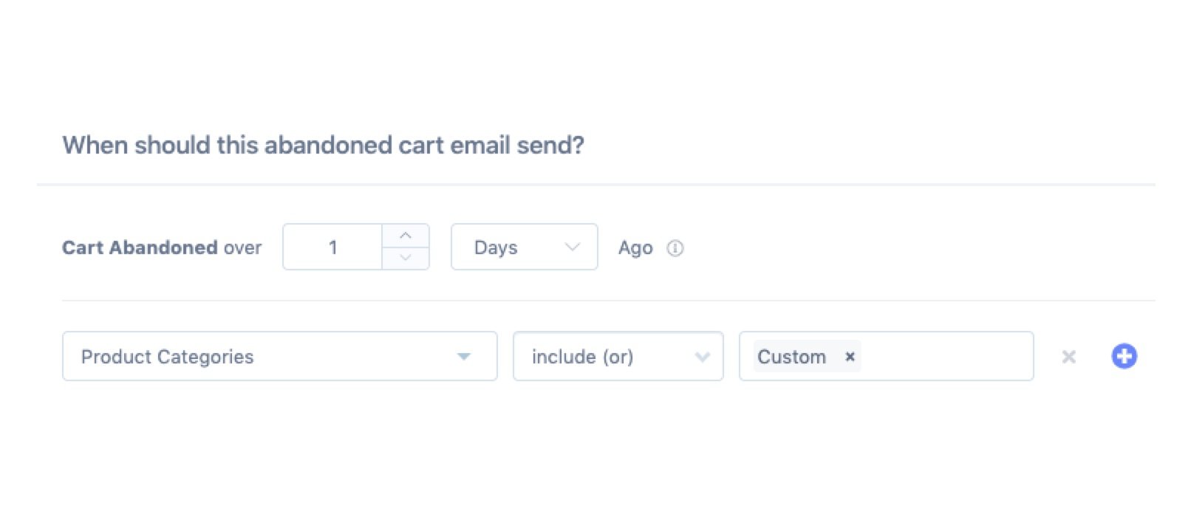Click the chevron inside the Days selector
The height and width of the screenshot is (523, 1191).
click(572, 247)
